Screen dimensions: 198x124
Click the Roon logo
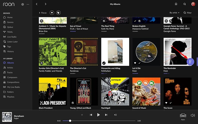pyautogui.click(x=9, y=4)
